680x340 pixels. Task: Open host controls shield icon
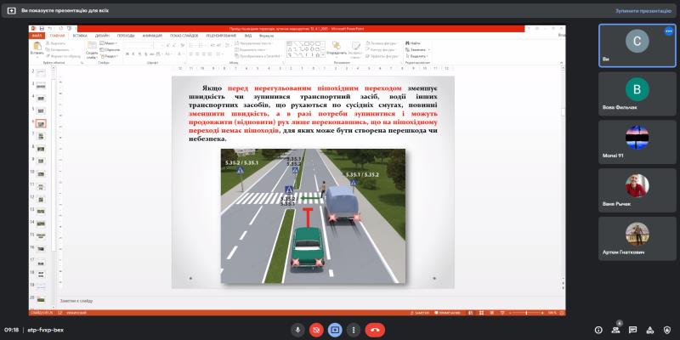pos(667,329)
